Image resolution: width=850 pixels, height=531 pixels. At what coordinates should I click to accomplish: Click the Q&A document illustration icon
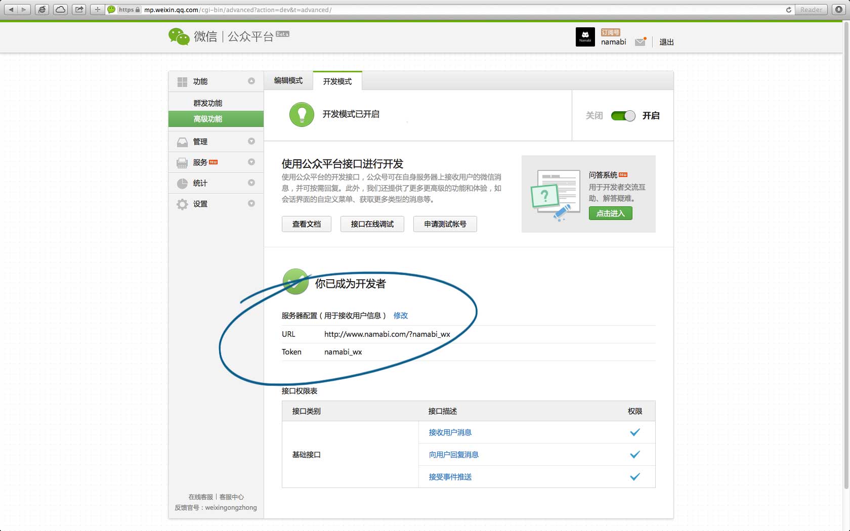point(555,195)
